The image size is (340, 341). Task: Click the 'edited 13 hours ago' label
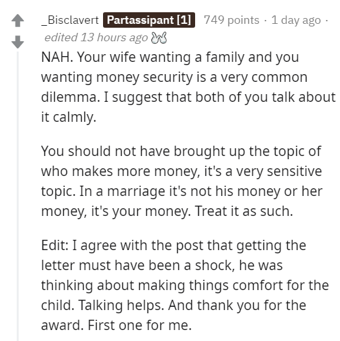coord(96,37)
